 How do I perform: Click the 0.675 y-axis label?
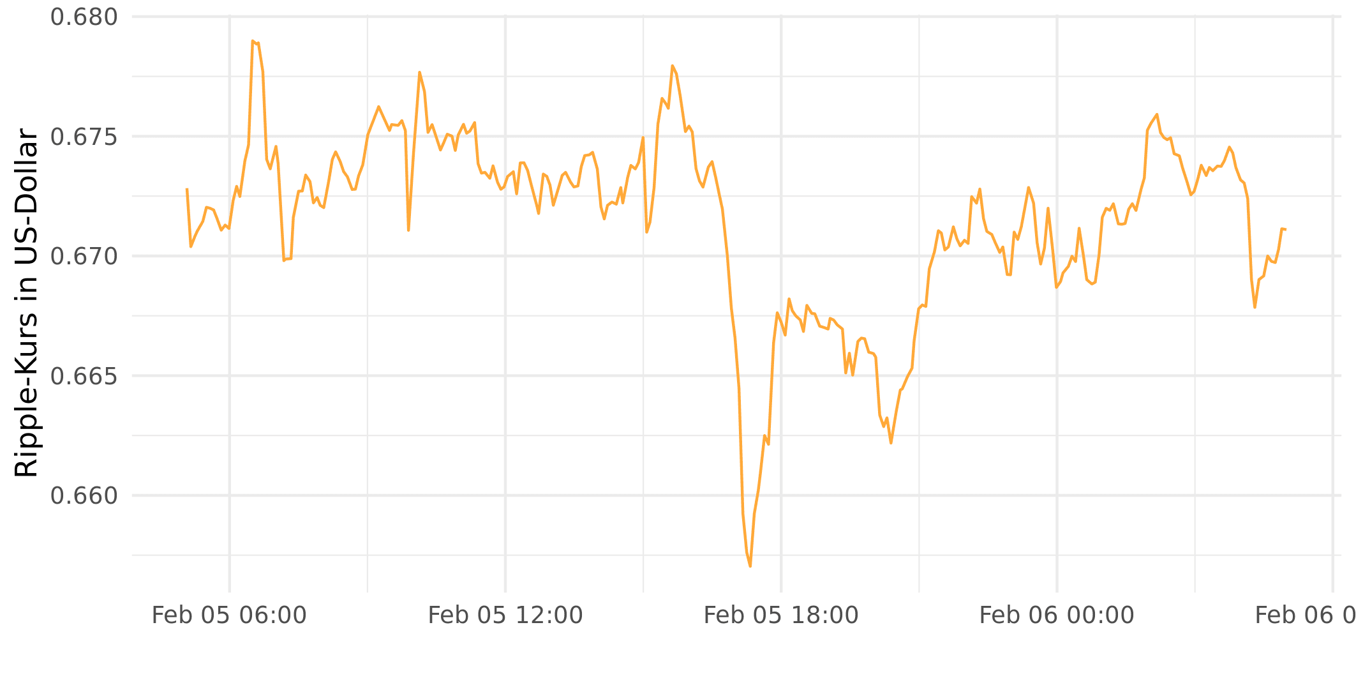(x=84, y=137)
